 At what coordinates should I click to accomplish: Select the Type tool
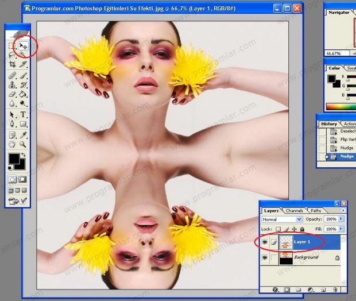click(x=23, y=114)
